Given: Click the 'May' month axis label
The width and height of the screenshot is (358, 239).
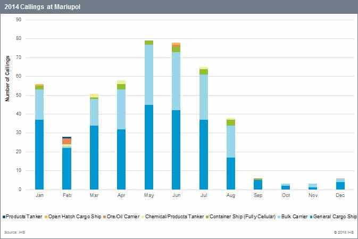Looking at the screenshot, I should point(149,195).
